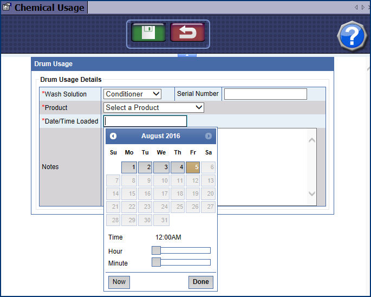Click the red Undo return arrow icon
The image size is (371, 297).
pyautogui.click(x=187, y=33)
